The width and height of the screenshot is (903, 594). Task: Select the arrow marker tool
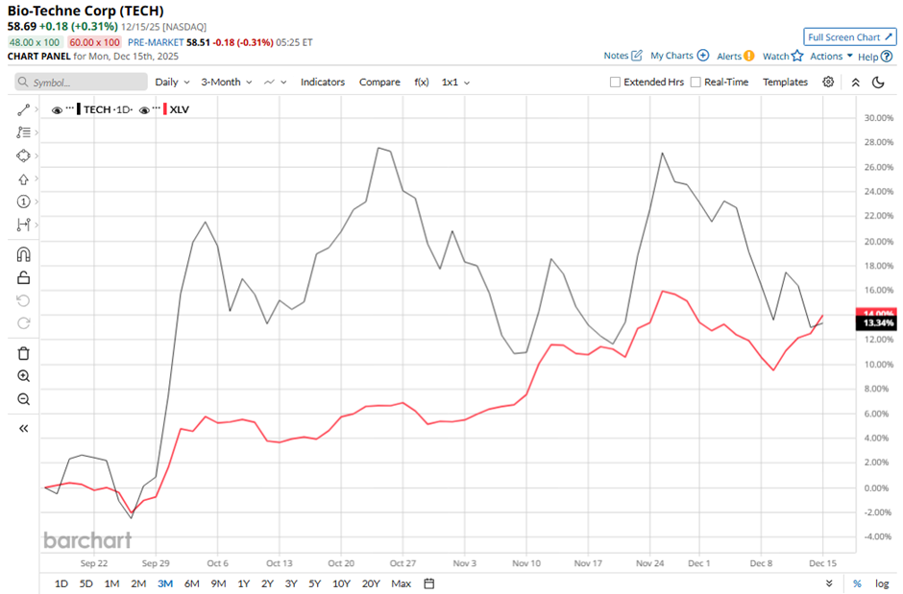(24, 179)
